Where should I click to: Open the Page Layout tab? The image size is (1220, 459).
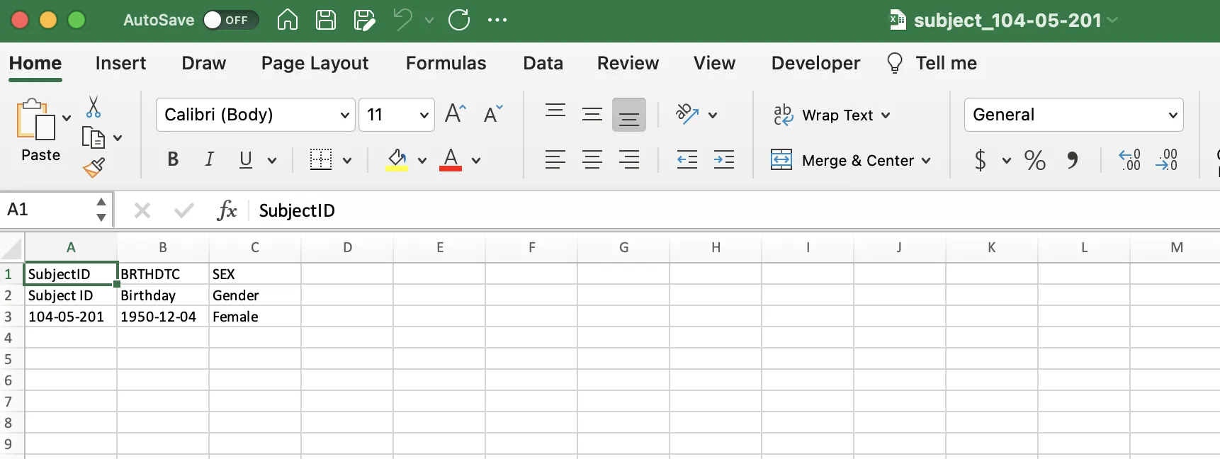point(315,63)
